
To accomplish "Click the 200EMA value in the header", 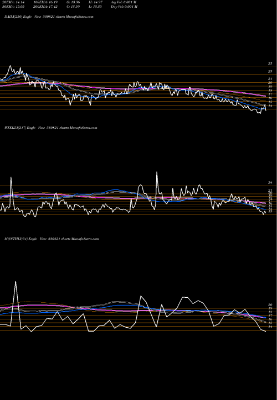I will [45, 7].
